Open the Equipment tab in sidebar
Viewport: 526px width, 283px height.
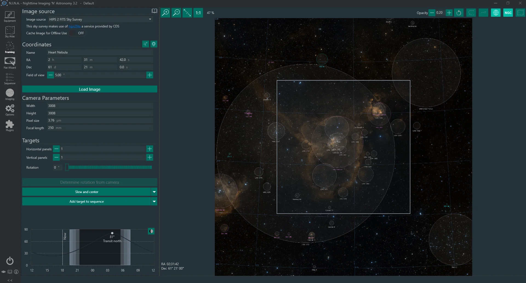tap(10, 16)
